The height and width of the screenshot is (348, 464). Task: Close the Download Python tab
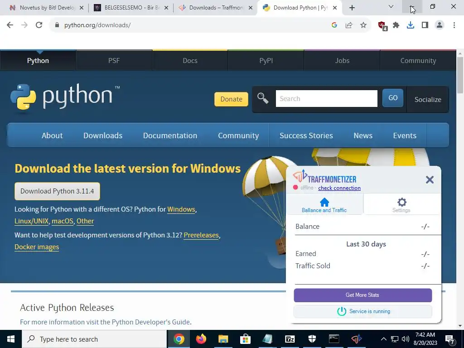tap(335, 8)
